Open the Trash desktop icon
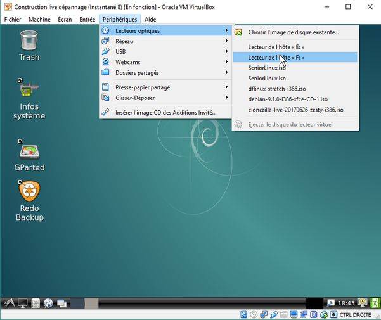 pos(29,46)
